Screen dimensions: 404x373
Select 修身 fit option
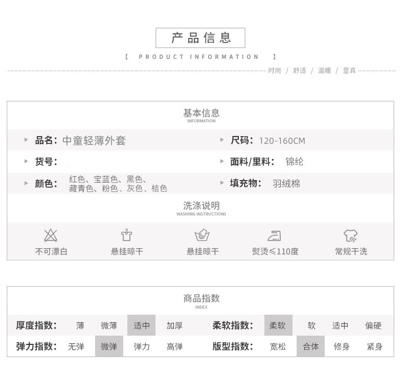(x=342, y=346)
